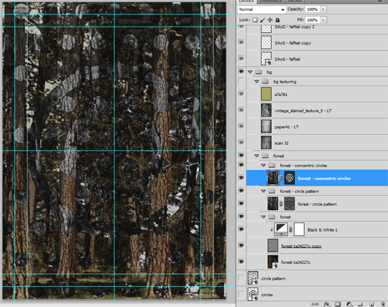Viewport: 388px width, 307px height.
Task: Click the scan 32 layer thumbnail
Action: (267, 143)
